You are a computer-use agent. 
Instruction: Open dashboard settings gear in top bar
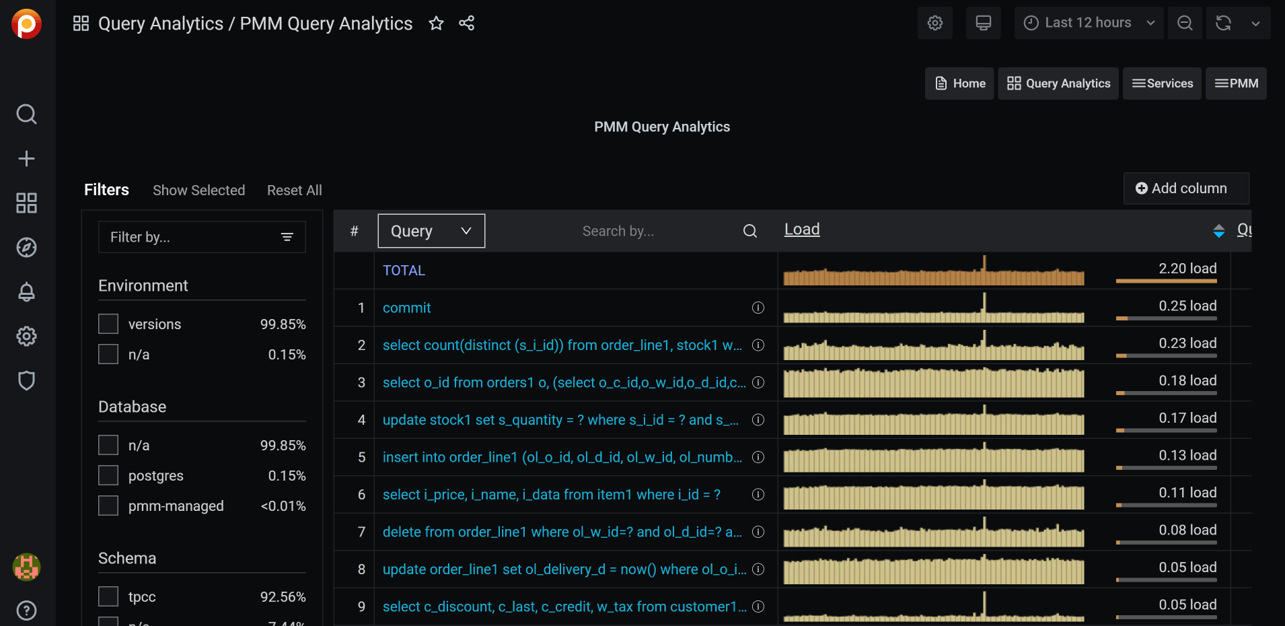(x=934, y=23)
